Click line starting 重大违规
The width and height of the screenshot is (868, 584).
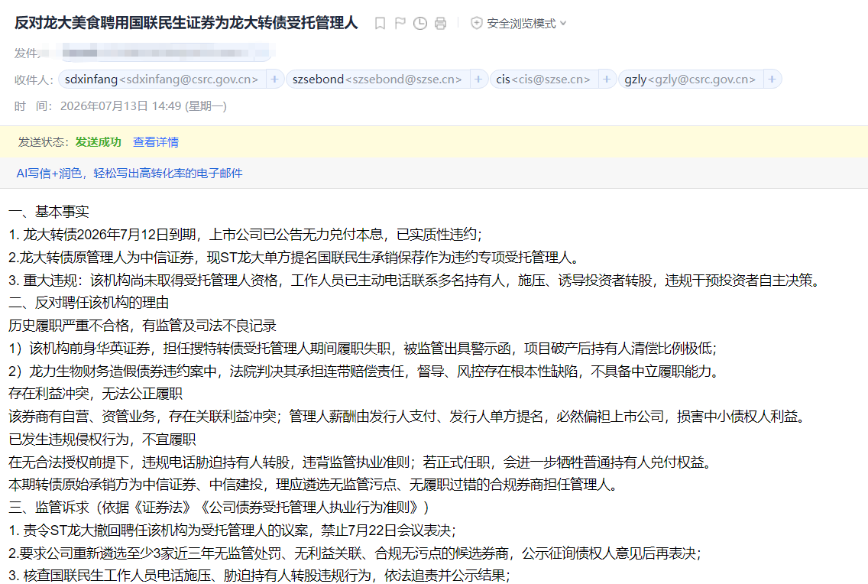[x=414, y=280]
